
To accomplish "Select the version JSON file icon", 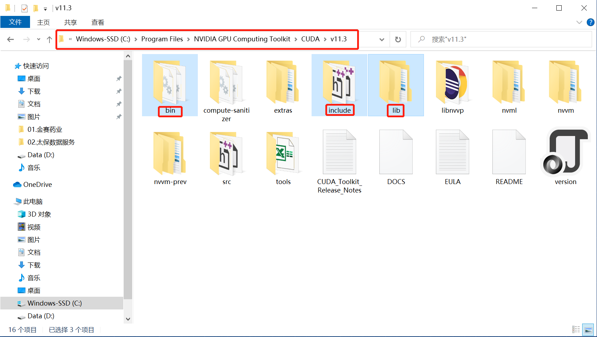I will tap(566, 152).
